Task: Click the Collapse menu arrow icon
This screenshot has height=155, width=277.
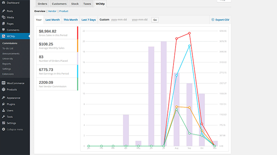Action: pos(4,129)
